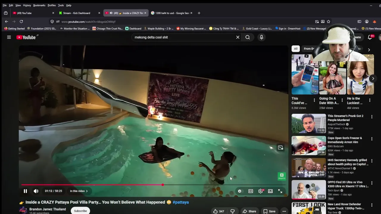Open menu for 'This Streamer's Prank' video
The image size is (381, 214).
click(x=372, y=117)
